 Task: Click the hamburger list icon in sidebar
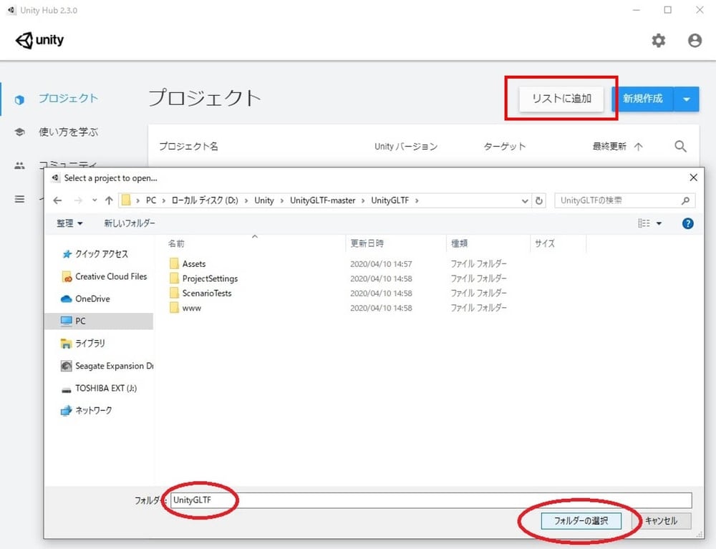click(x=19, y=199)
